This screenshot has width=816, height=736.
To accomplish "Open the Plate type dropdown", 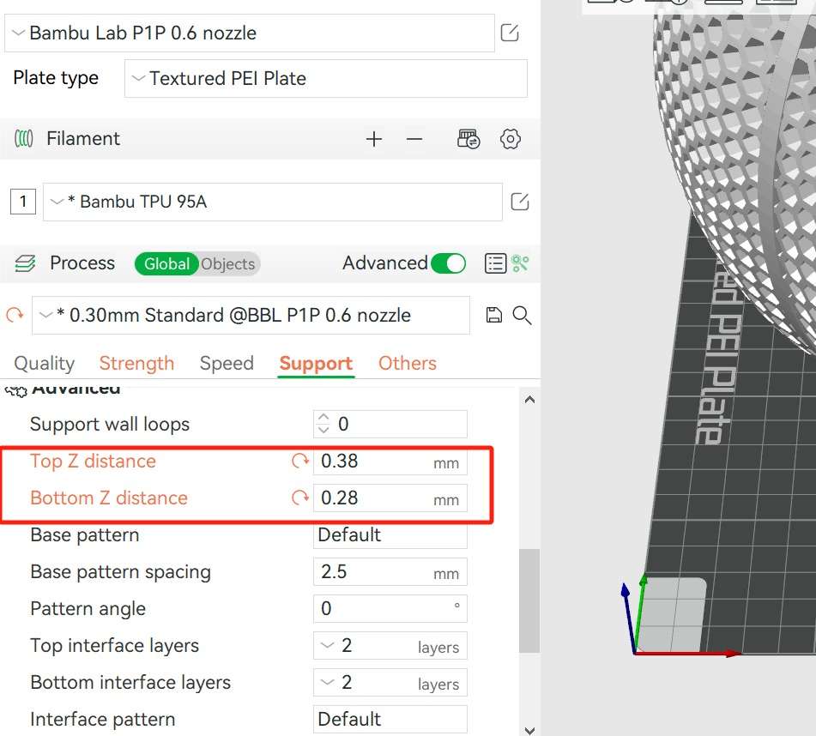I will pos(325,78).
